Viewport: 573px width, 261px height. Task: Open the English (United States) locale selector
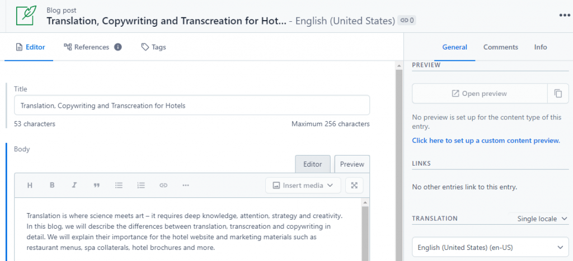[x=490, y=247]
